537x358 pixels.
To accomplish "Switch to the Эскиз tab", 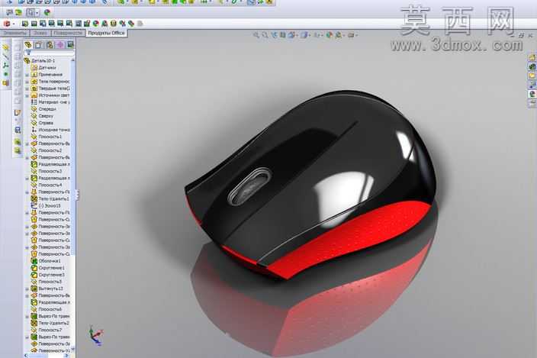I will click(x=40, y=34).
